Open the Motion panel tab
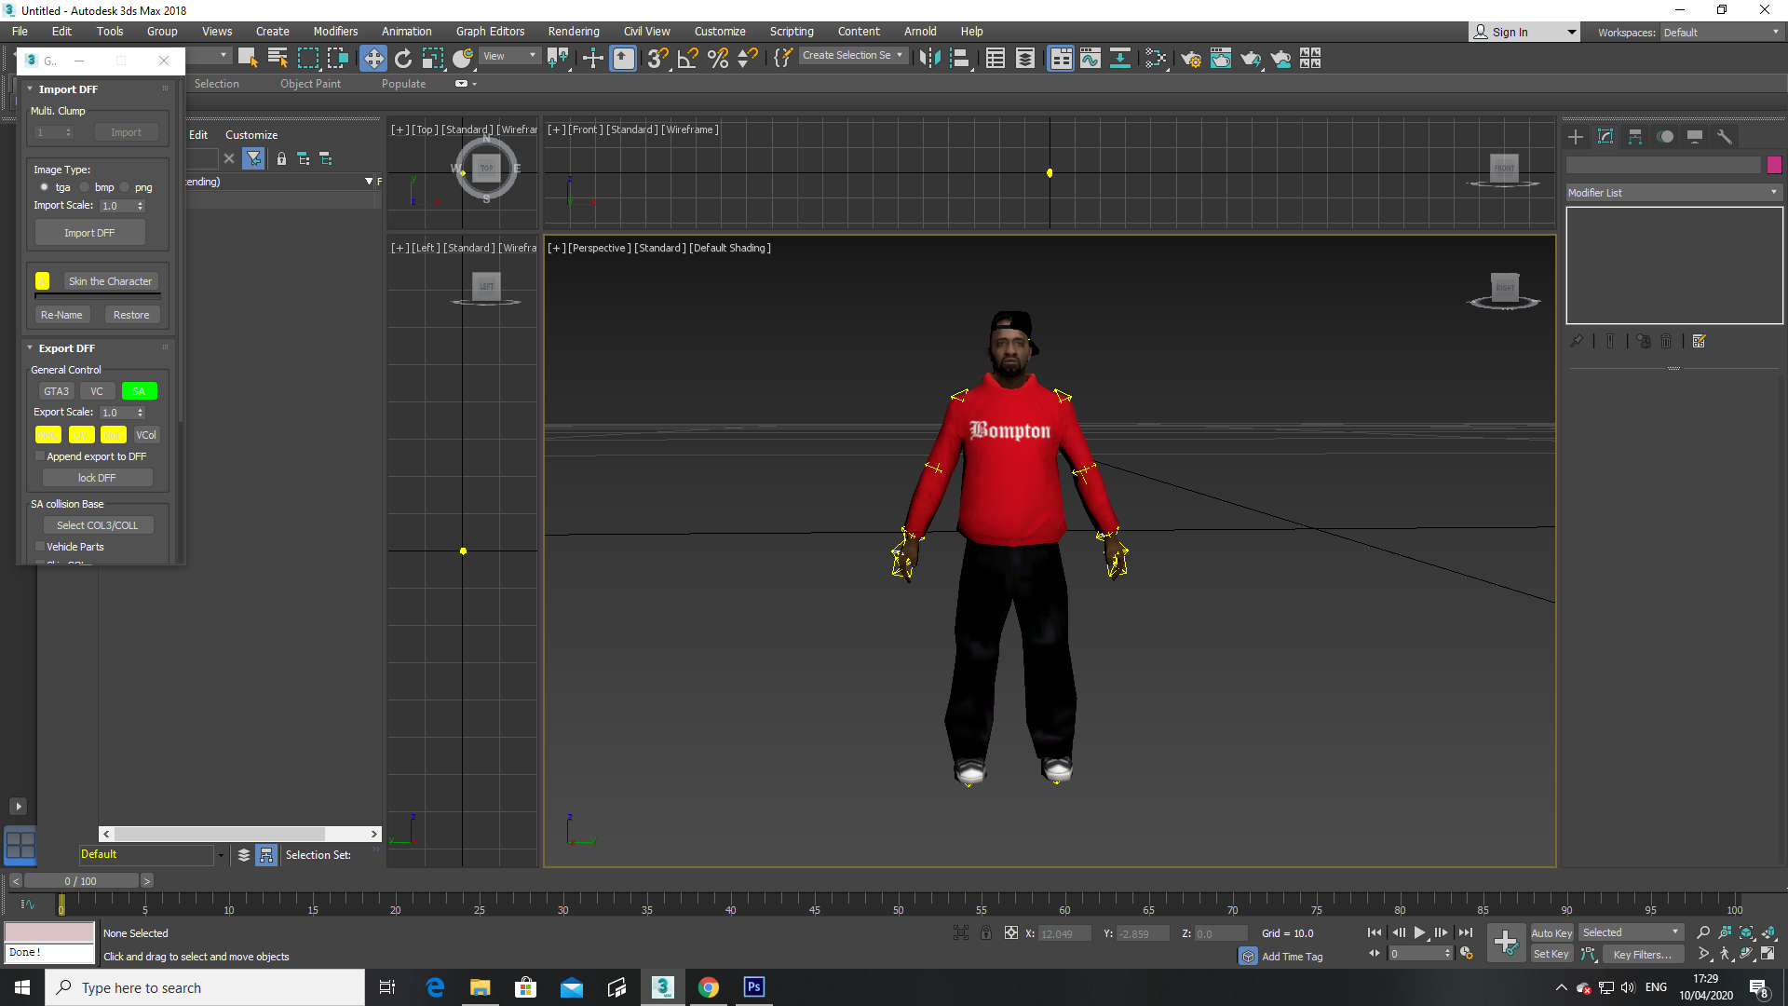 [x=1665, y=137]
